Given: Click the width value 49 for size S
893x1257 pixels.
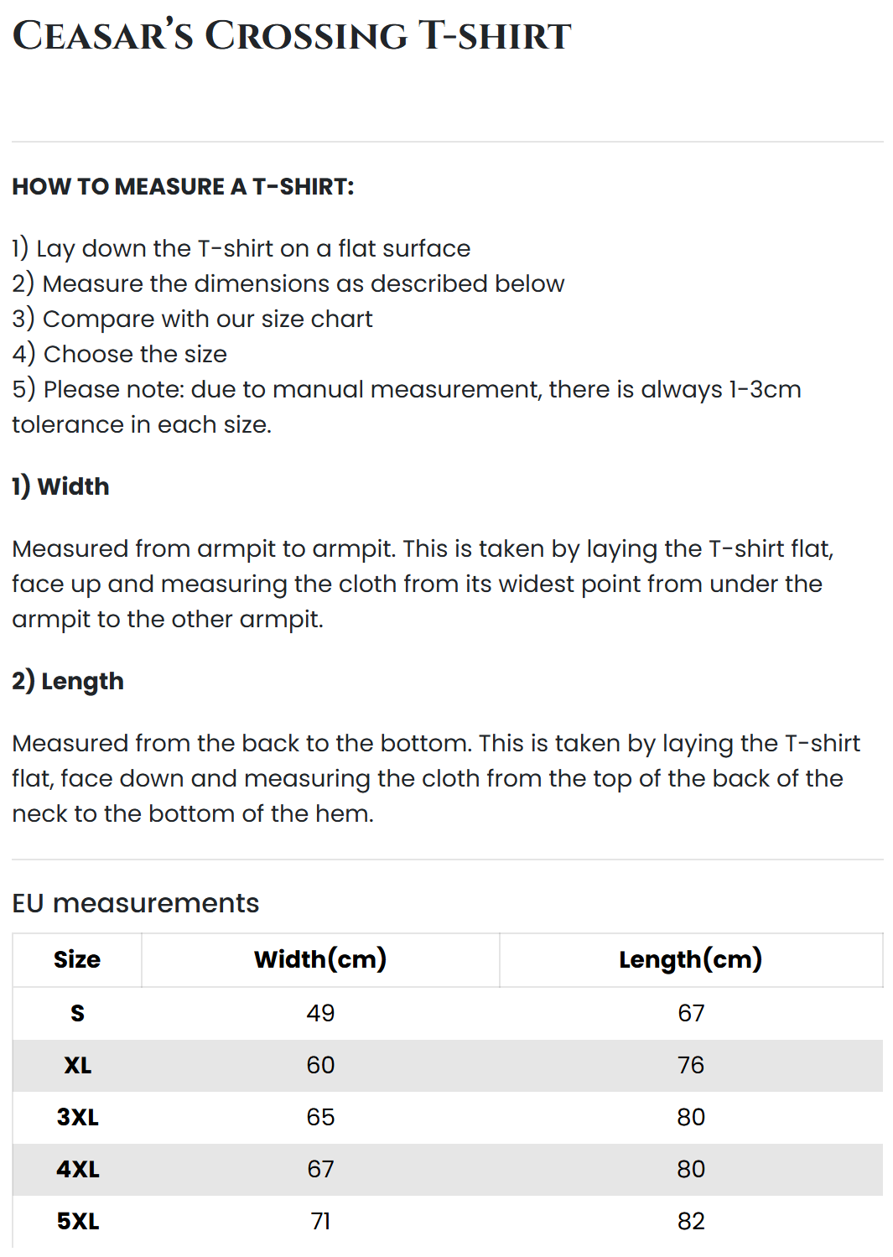Looking at the screenshot, I should 320,1013.
